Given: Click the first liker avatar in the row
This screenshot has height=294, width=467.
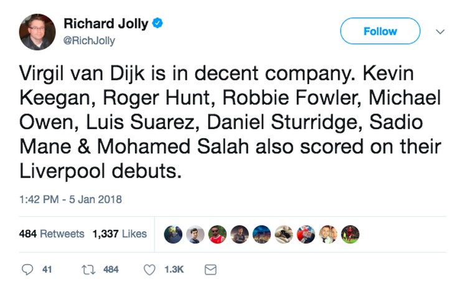Looking at the screenshot, I should (173, 234).
